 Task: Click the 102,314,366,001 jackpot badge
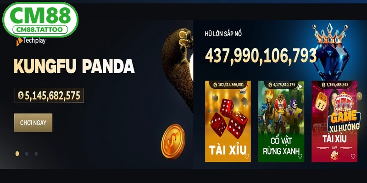[x=228, y=85]
